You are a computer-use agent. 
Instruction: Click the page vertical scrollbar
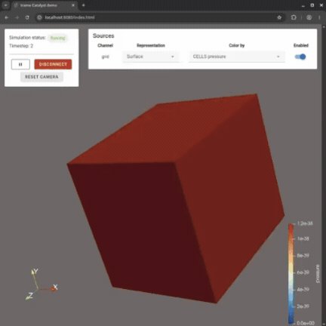[x=324, y=175]
